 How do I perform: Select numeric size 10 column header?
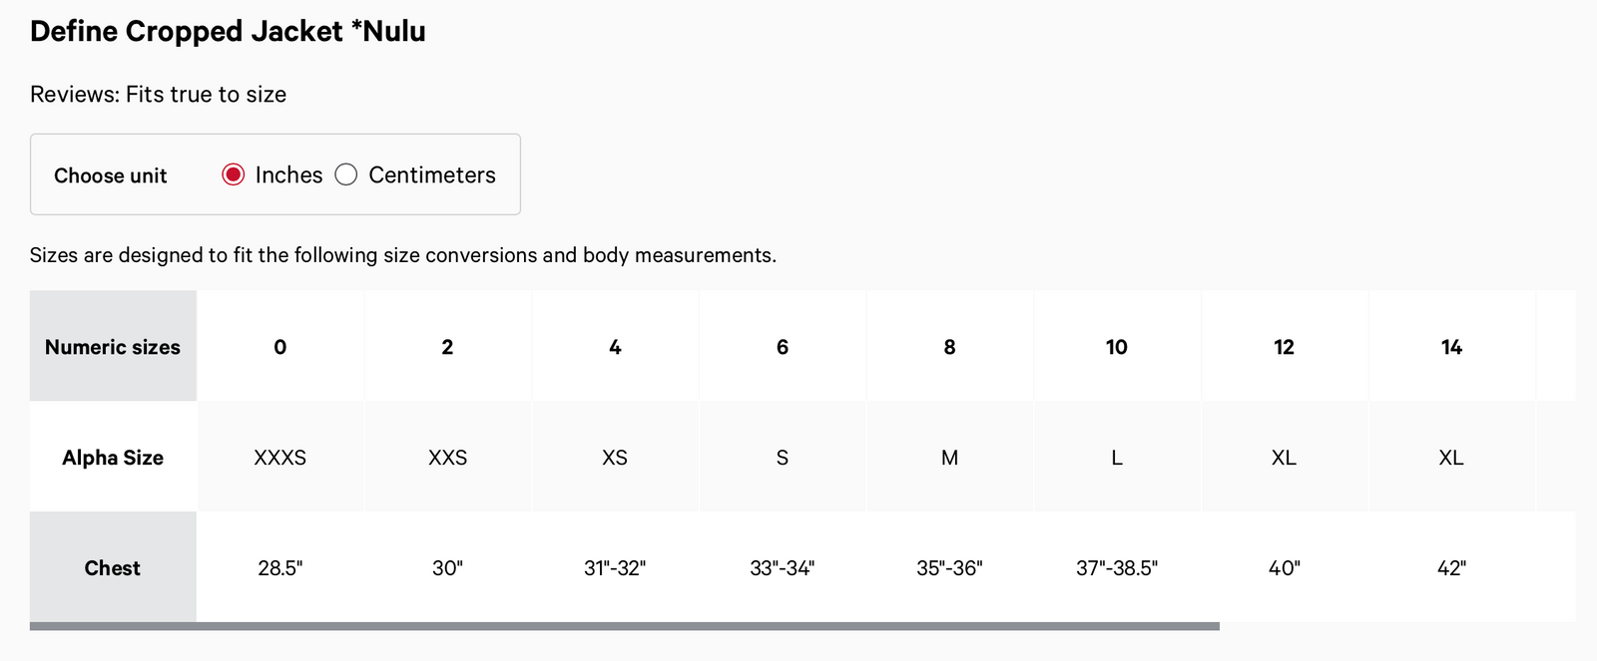point(1117,347)
